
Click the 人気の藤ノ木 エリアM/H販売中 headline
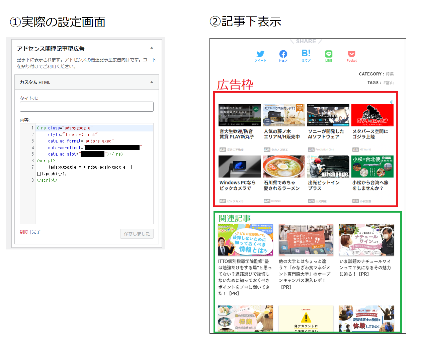point(281,134)
